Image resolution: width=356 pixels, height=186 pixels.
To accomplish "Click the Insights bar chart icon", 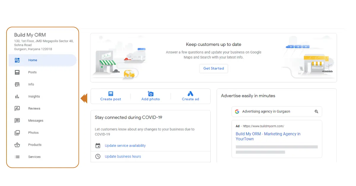I will click(x=17, y=97).
